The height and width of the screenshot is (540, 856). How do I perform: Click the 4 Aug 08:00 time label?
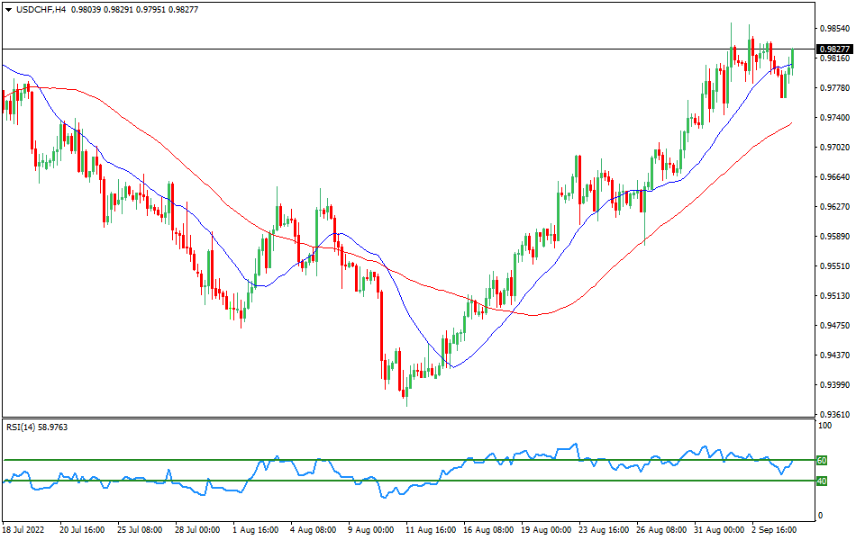point(314,530)
